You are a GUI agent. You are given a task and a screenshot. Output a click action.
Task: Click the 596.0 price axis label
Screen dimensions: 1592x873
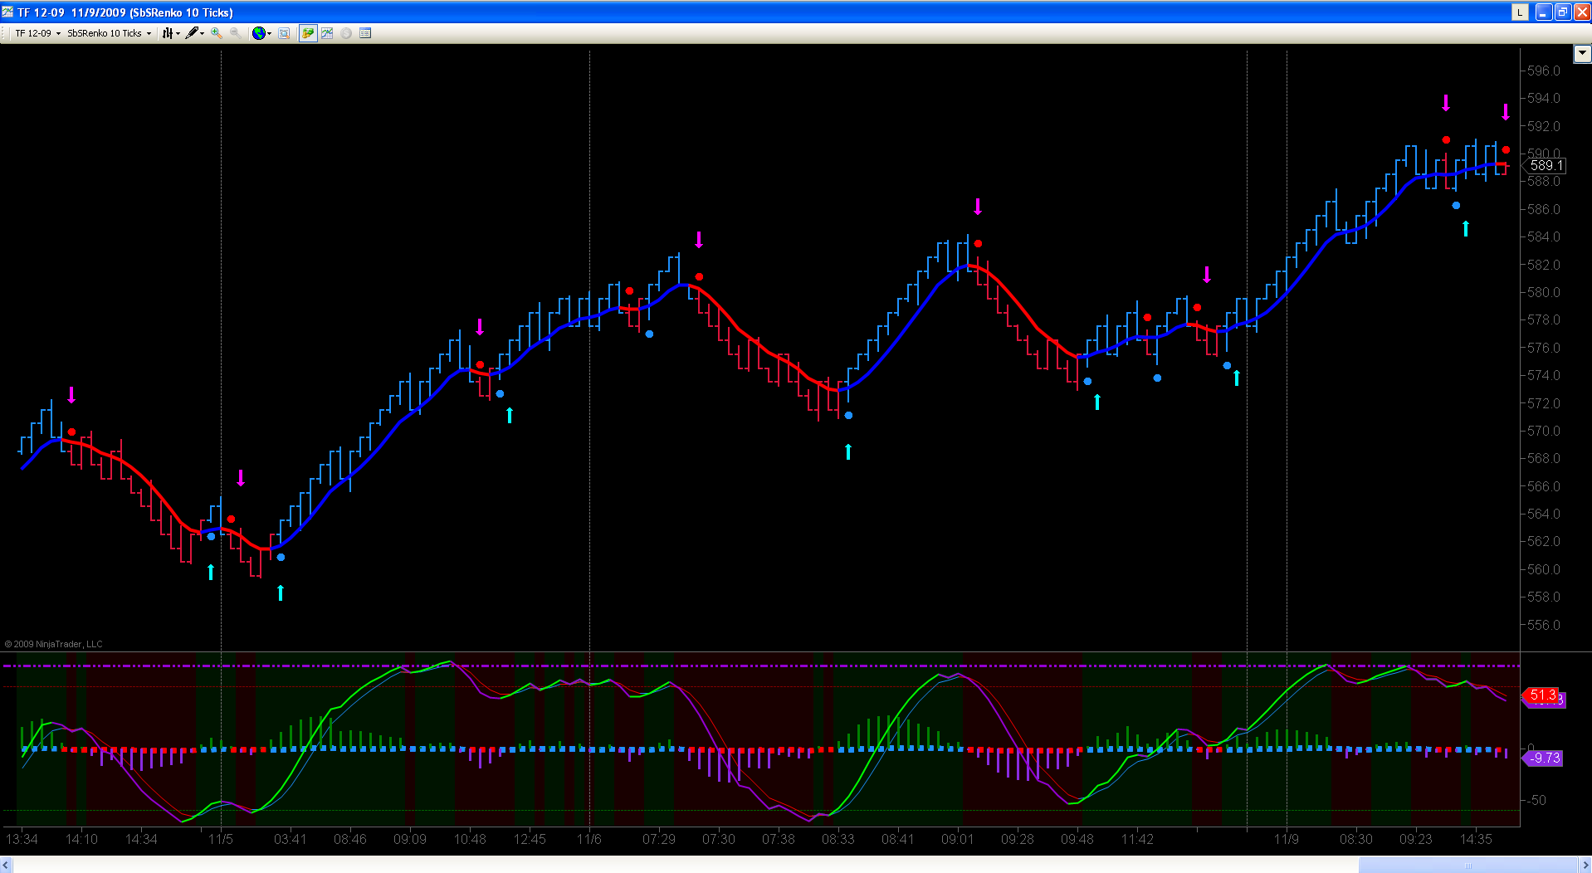pos(1544,71)
